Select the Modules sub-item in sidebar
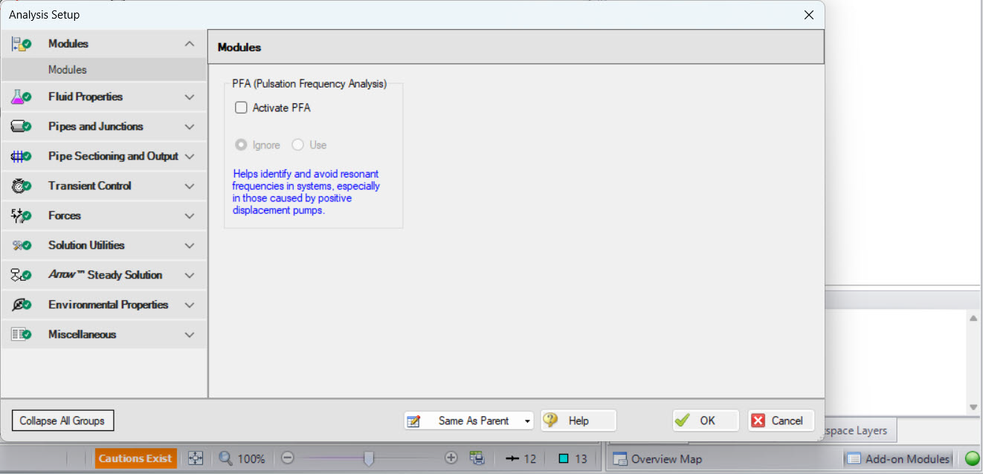 click(x=103, y=70)
